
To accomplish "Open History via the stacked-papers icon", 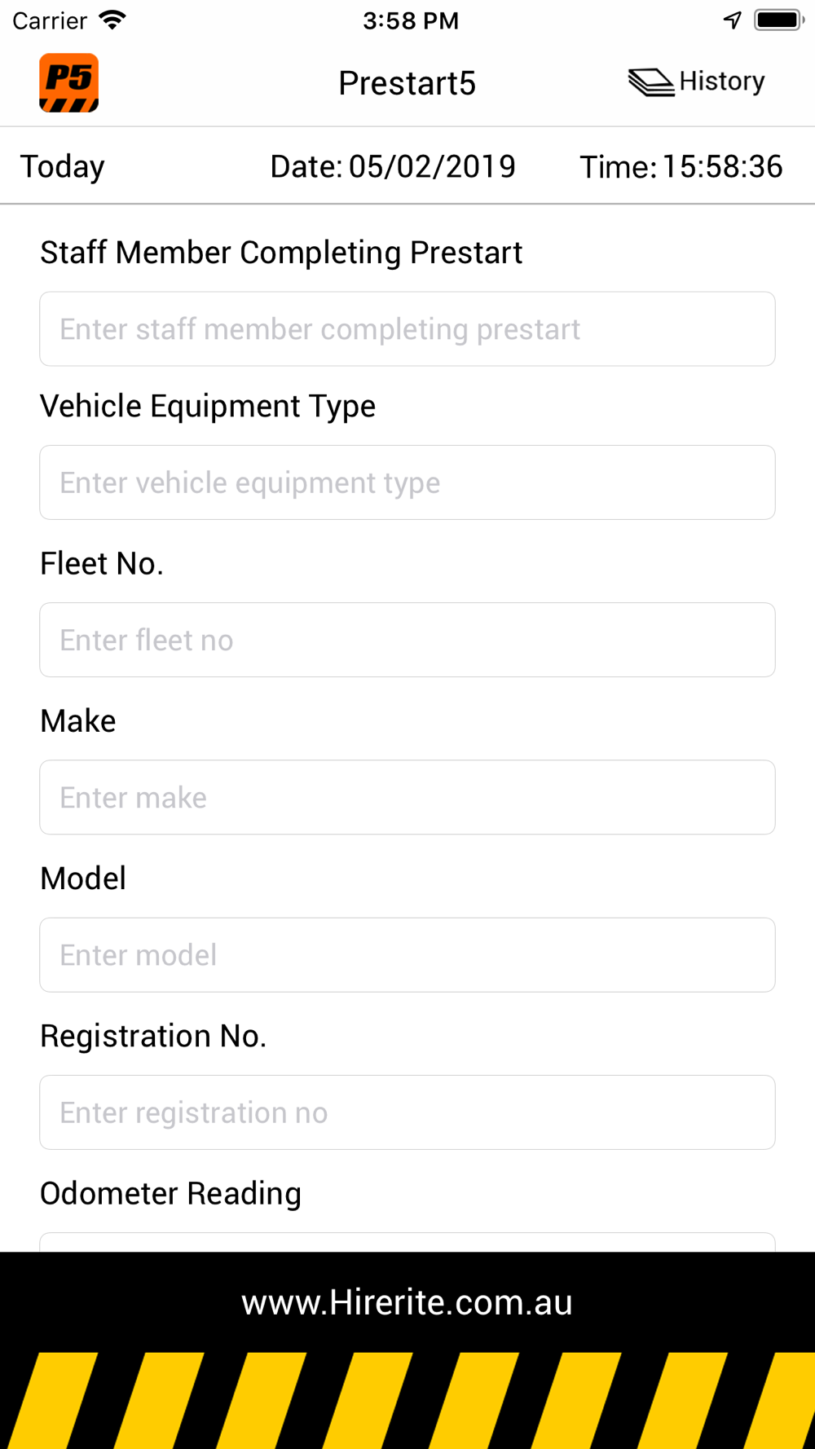I will (x=650, y=82).
